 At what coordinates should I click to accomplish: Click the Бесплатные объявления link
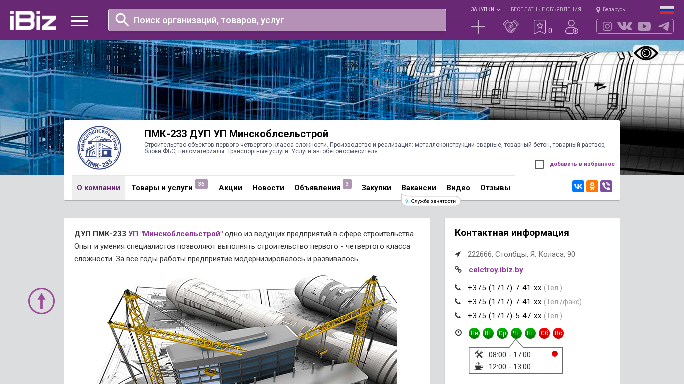pyautogui.click(x=546, y=10)
